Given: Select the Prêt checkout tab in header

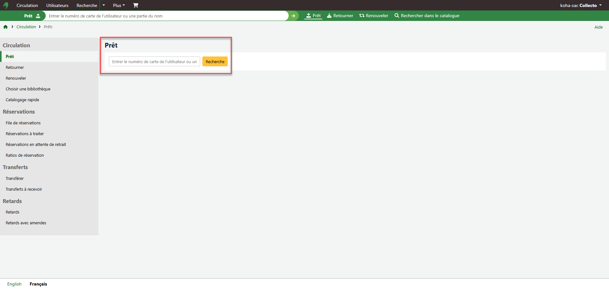Looking at the screenshot, I should point(313,16).
